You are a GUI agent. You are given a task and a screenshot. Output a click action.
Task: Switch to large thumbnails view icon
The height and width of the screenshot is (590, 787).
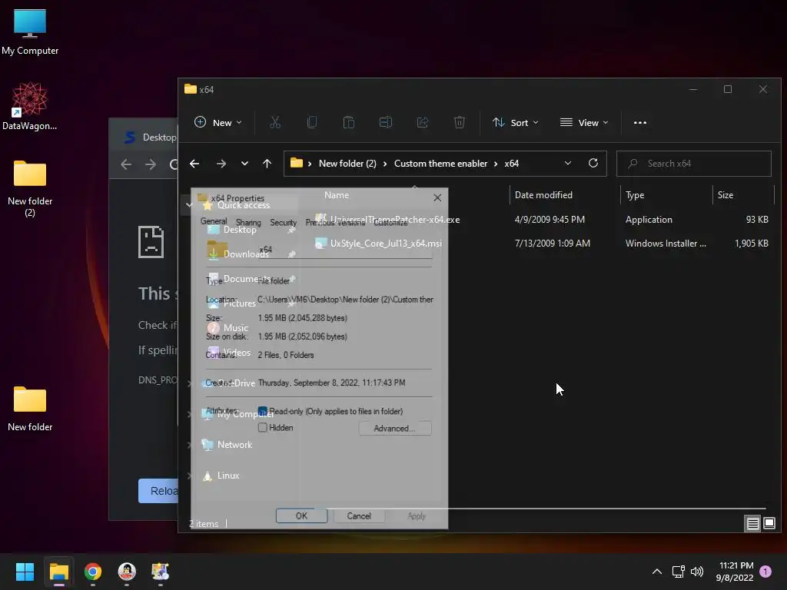[x=769, y=524]
